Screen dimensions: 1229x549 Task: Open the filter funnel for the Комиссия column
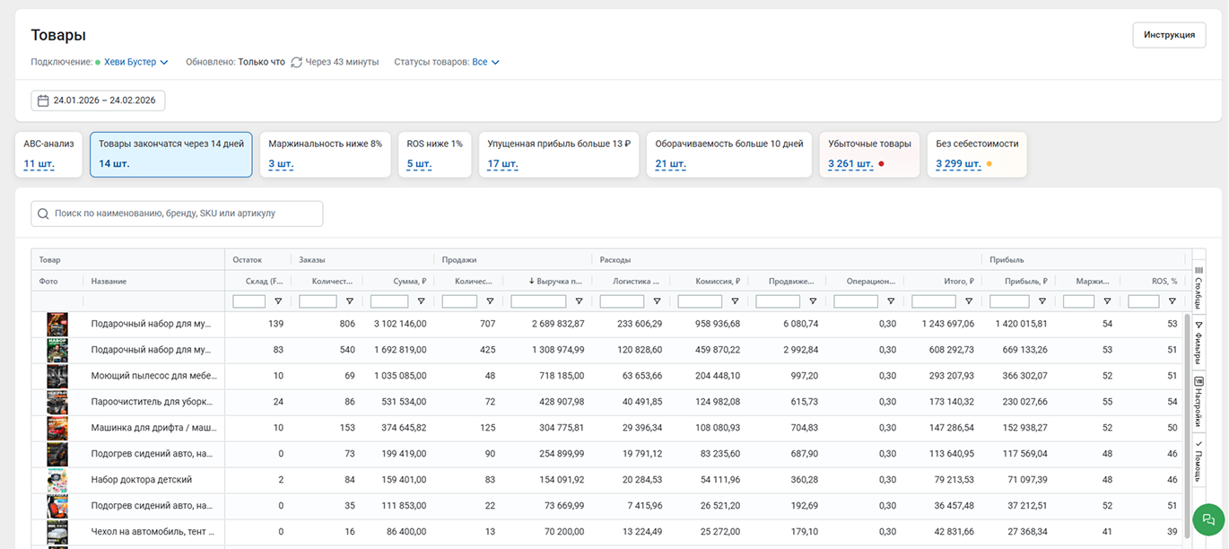coord(735,301)
